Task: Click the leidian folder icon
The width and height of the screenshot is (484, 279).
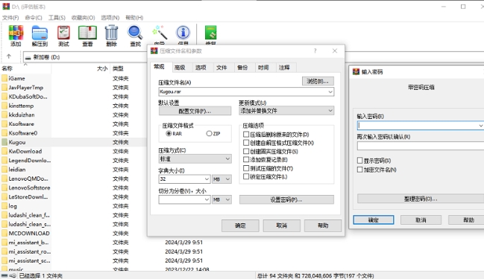Action: (x=4, y=170)
